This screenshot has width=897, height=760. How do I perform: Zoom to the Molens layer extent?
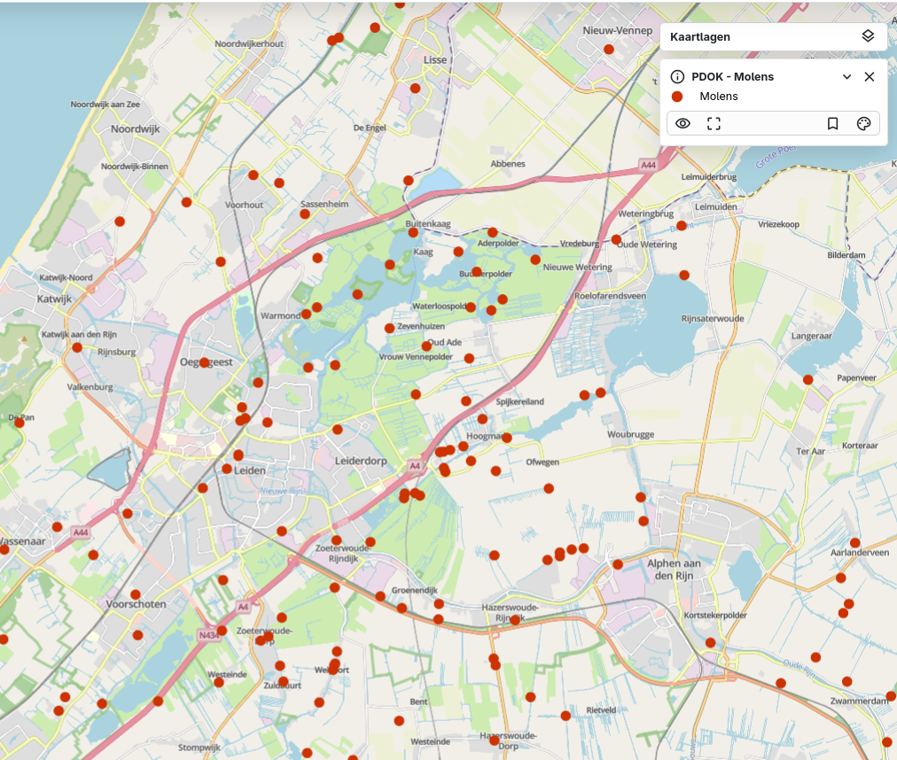(714, 124)
